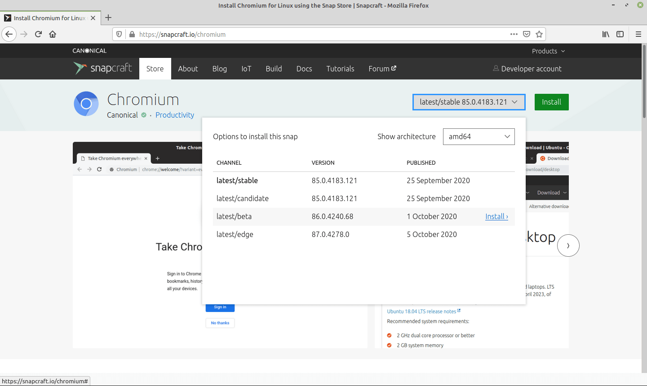Select the latest/stable channel row
Screen dimensions: 647x386
(x=364, y=180)
